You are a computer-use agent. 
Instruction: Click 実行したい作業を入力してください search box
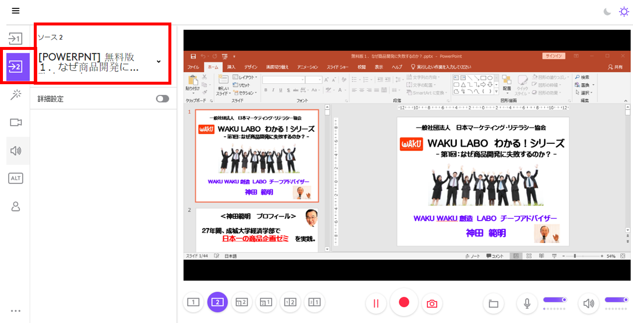click(x=441, y=67)
